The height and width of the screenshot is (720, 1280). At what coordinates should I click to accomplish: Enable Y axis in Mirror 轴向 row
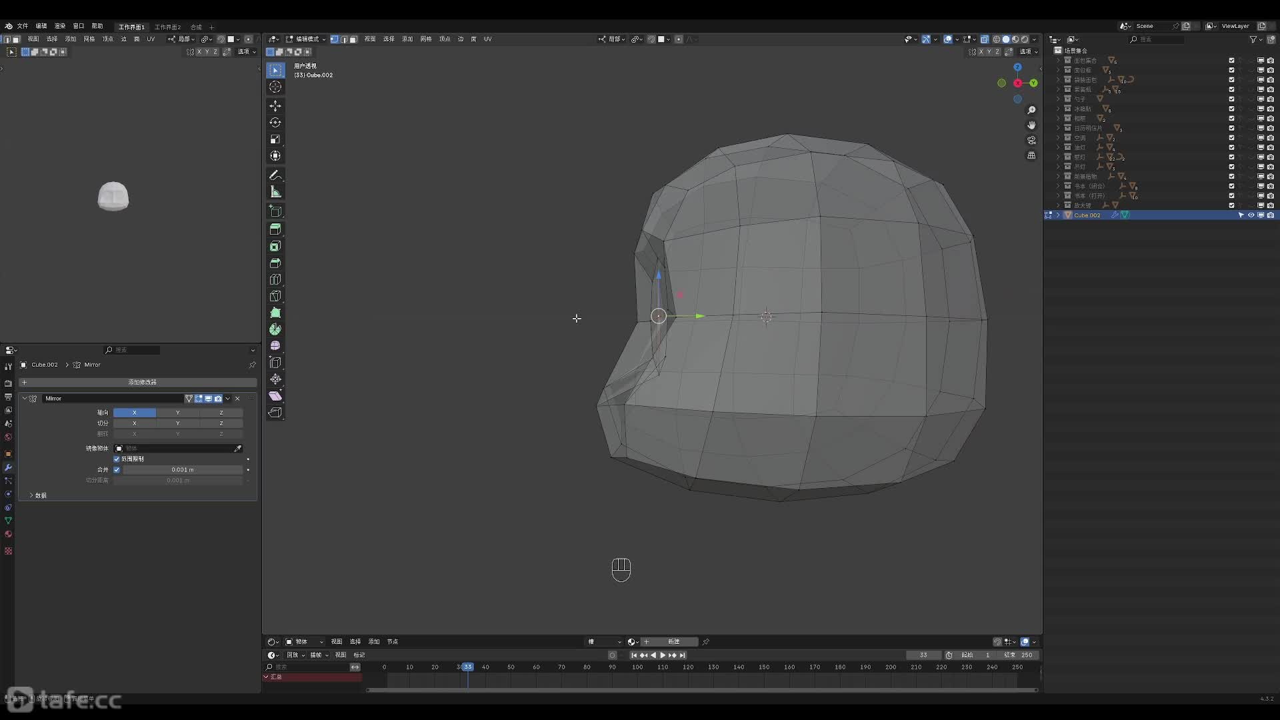pyautogui.click(x=177, y=413)
